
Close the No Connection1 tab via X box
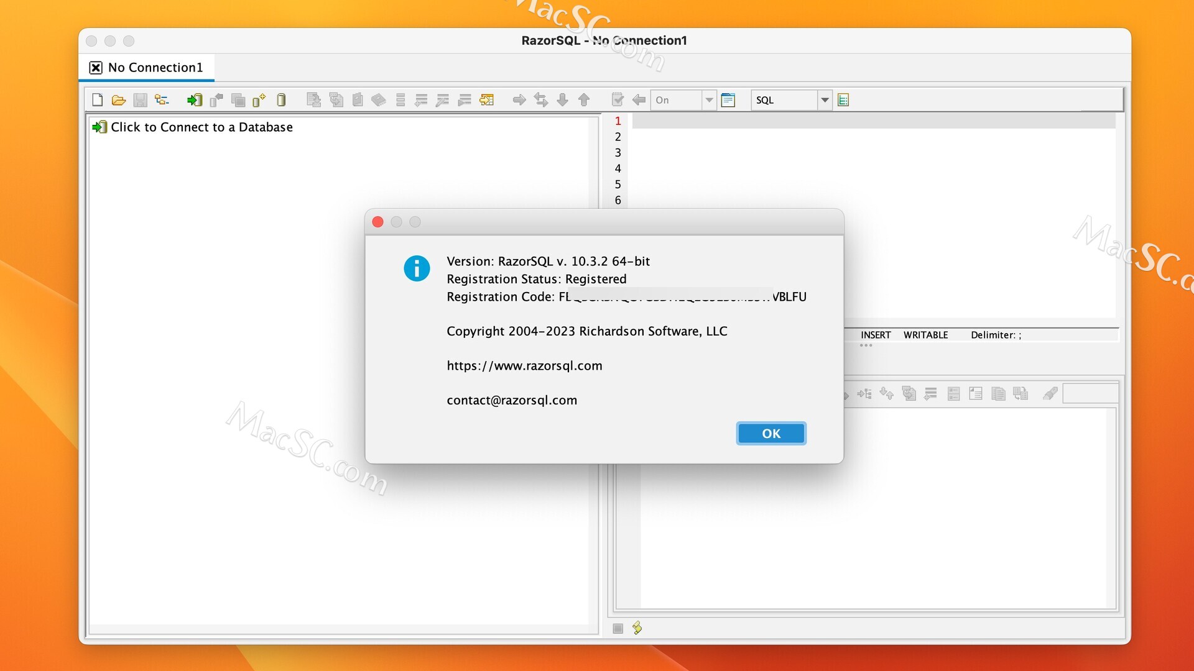coord(96,68)
